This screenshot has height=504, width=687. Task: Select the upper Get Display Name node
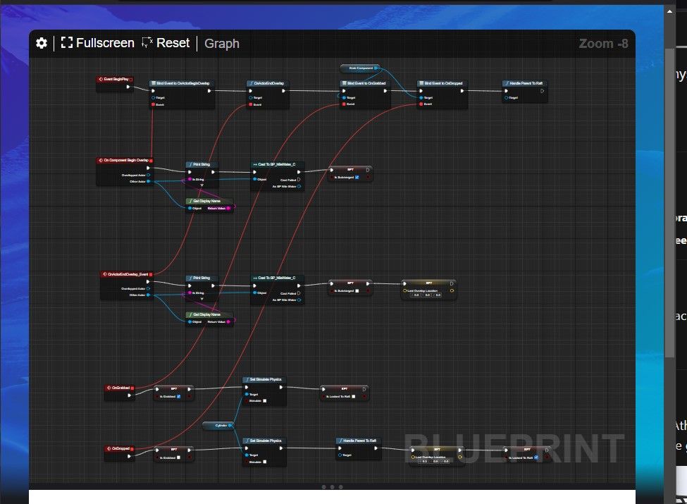(209, 204)
